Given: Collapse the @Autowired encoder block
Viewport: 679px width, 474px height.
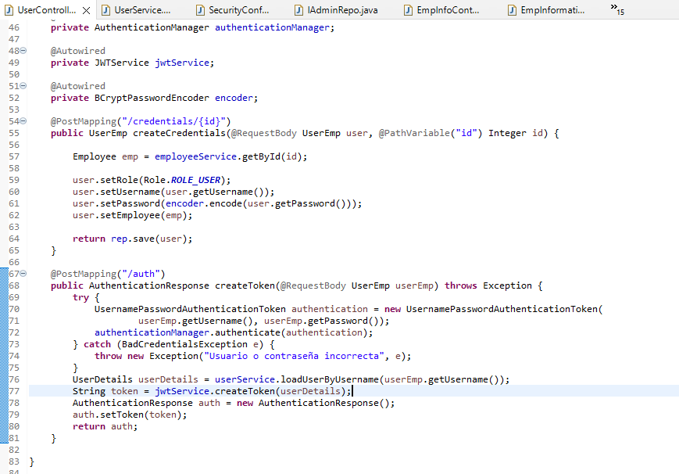Looking at the screenshot, I should pos(21,85).
